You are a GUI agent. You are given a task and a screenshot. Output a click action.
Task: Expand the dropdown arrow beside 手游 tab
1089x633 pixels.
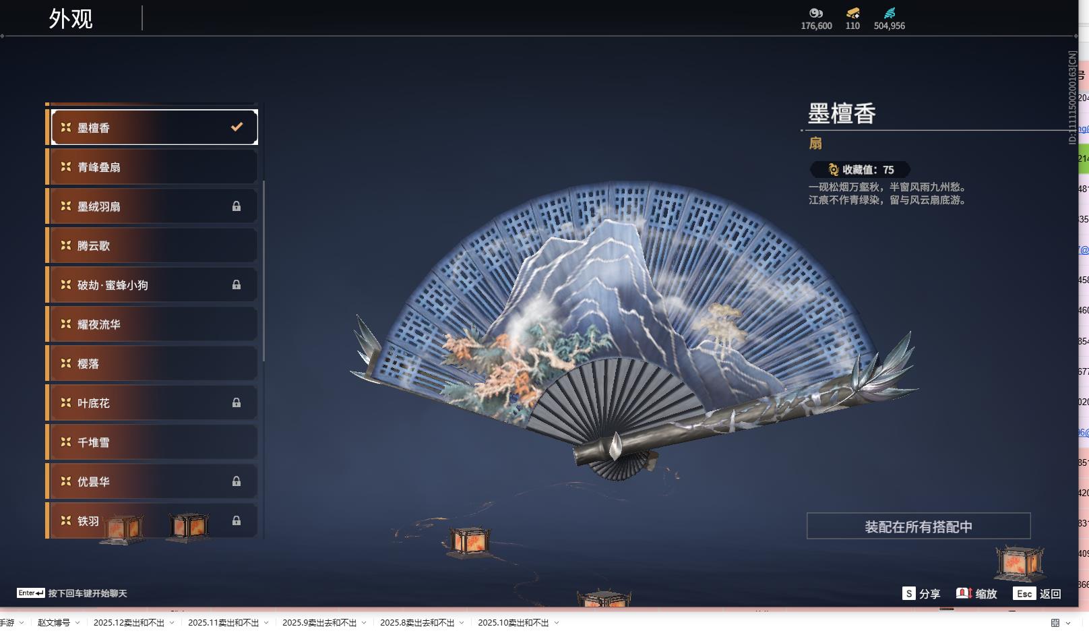(x=22, y=623)
